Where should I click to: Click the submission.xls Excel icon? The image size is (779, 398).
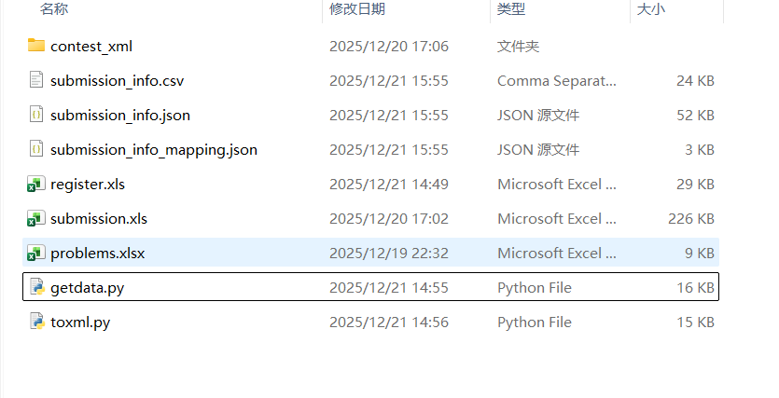tap(36, 218)
